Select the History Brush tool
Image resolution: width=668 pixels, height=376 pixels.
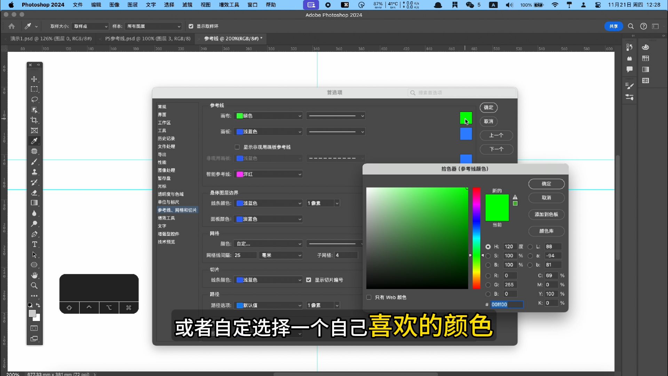point(34,182)
